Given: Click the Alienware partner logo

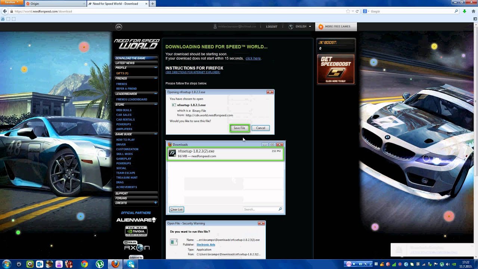Looking at the screenshot, I should pyautogui.click(x=136, y=220).
